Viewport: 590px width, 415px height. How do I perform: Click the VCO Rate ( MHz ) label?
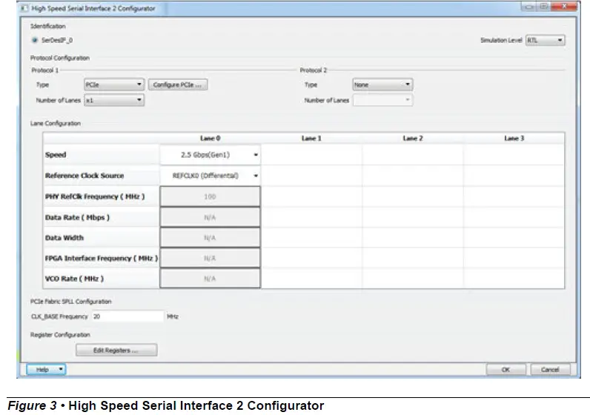tap(74, 279)
